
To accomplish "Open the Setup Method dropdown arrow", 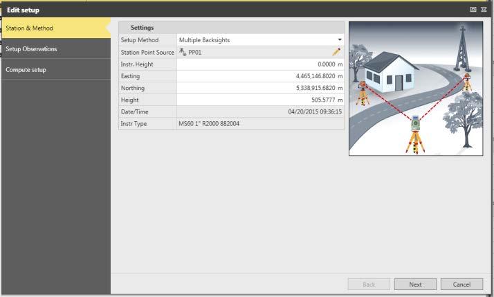I will click(340, 39).
